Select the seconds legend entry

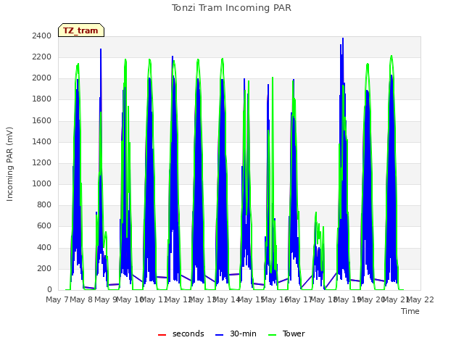point(181,333)
